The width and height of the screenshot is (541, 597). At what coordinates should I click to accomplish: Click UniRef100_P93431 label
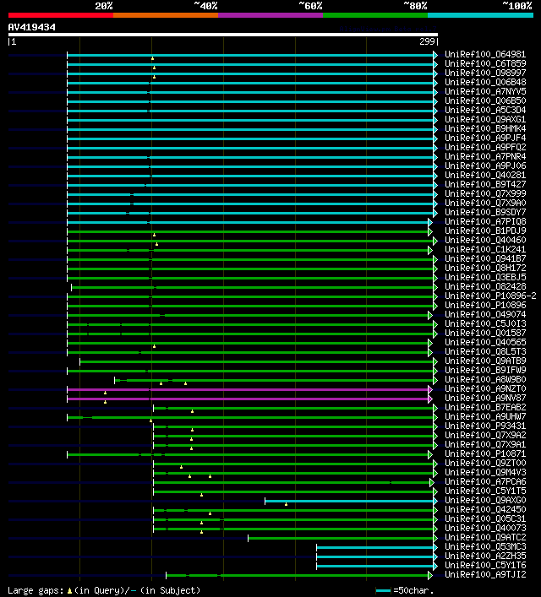coord(485,426)
